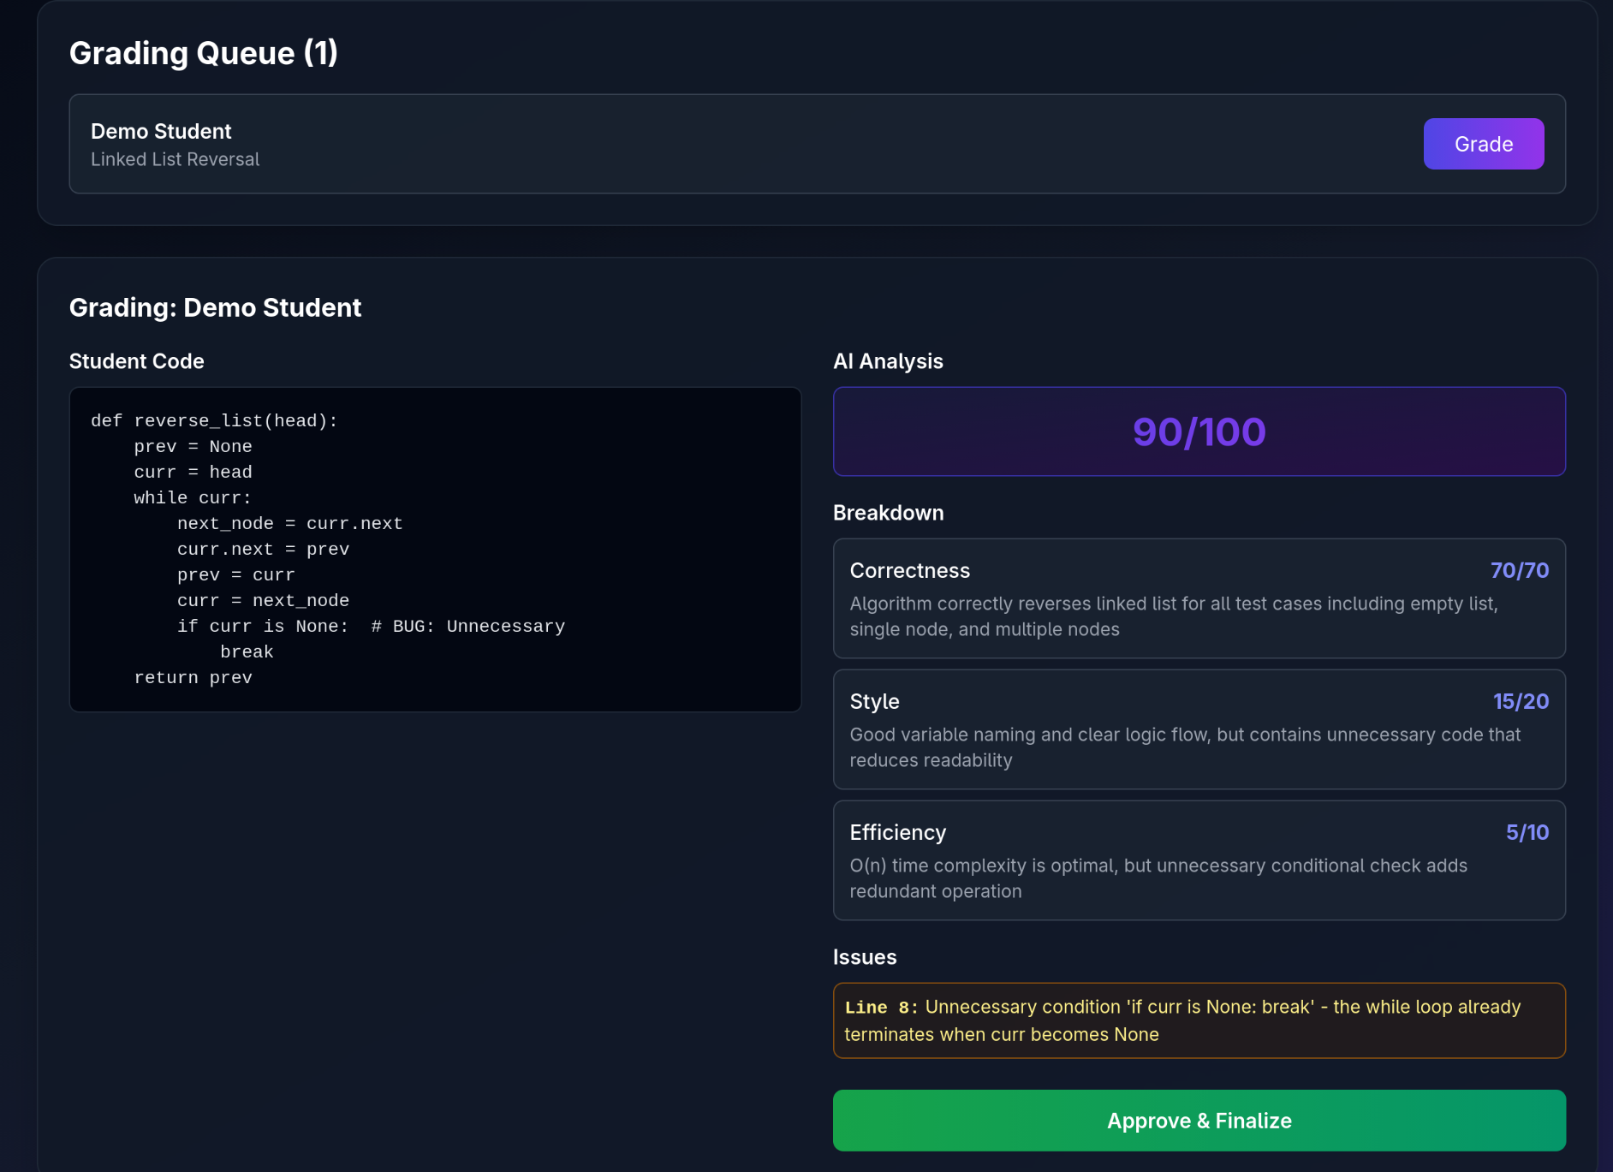Click the Efficiency breakdown card title
This screenshot has width=1613, height=1172.
(897, 832)
